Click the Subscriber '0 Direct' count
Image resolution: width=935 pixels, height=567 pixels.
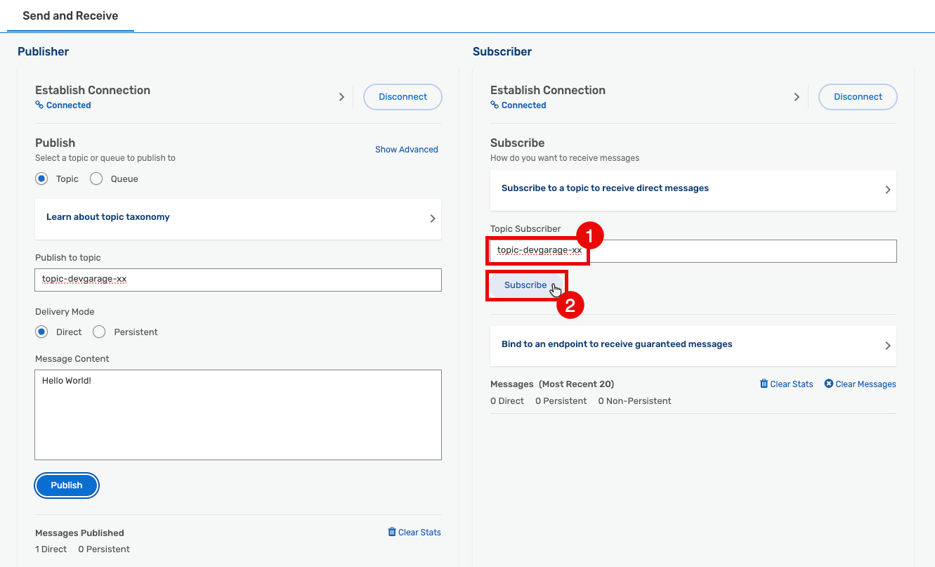pos(507,401)
